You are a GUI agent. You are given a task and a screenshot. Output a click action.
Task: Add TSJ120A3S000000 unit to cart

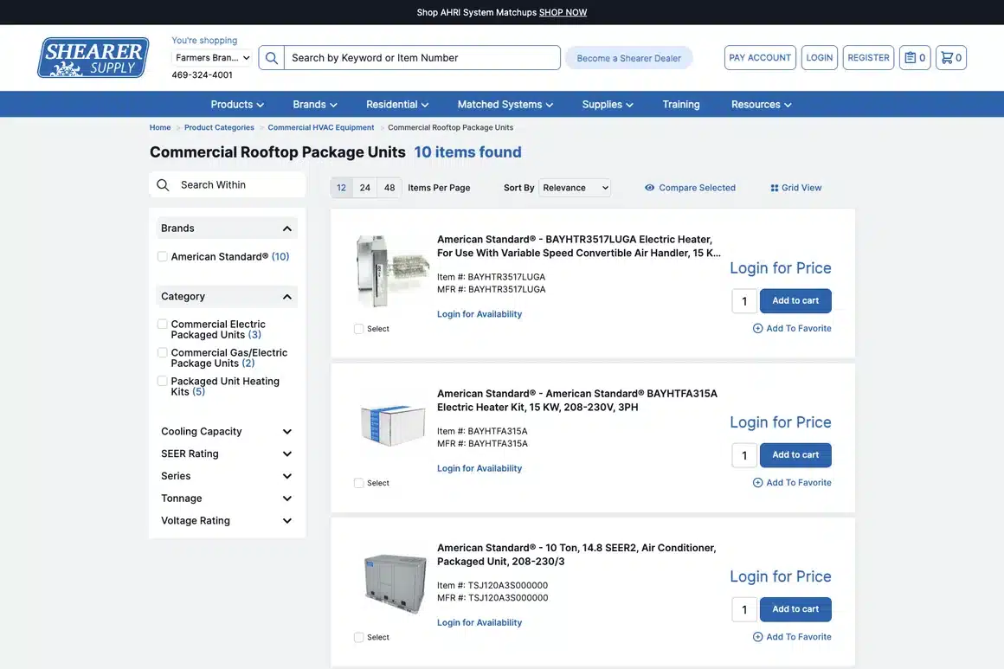(x=795, y=609)
